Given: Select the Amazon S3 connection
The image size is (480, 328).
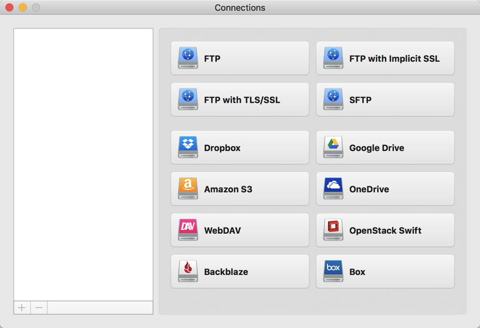Looking at the screenshot, I should tap(240, 189).
